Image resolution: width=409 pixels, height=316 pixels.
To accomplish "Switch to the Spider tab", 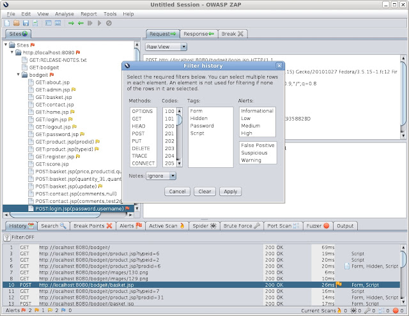I will (x=204, y=226).
